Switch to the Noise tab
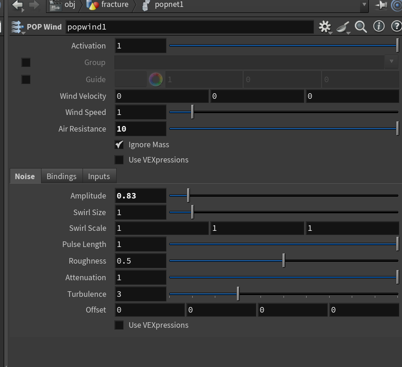 [x=25, y=176]
